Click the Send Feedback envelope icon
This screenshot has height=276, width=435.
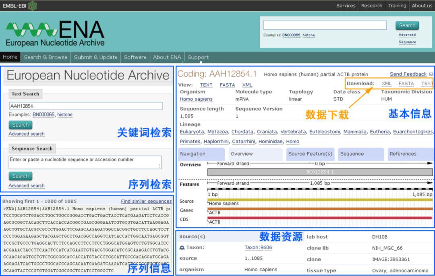point(431,74)
